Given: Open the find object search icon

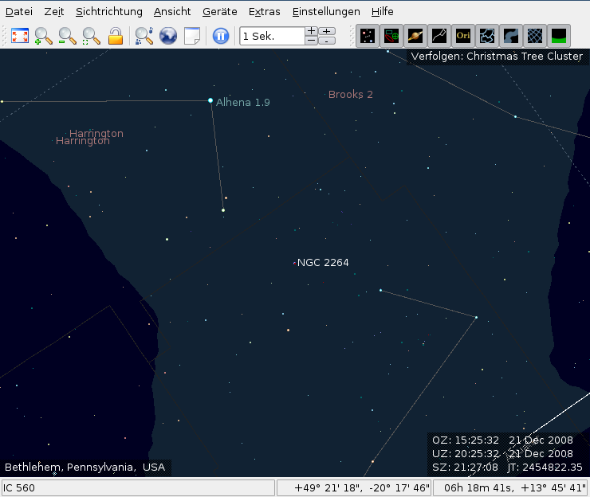Looking at the screenshot, I should pyautogui.click(x=144, y=36).
